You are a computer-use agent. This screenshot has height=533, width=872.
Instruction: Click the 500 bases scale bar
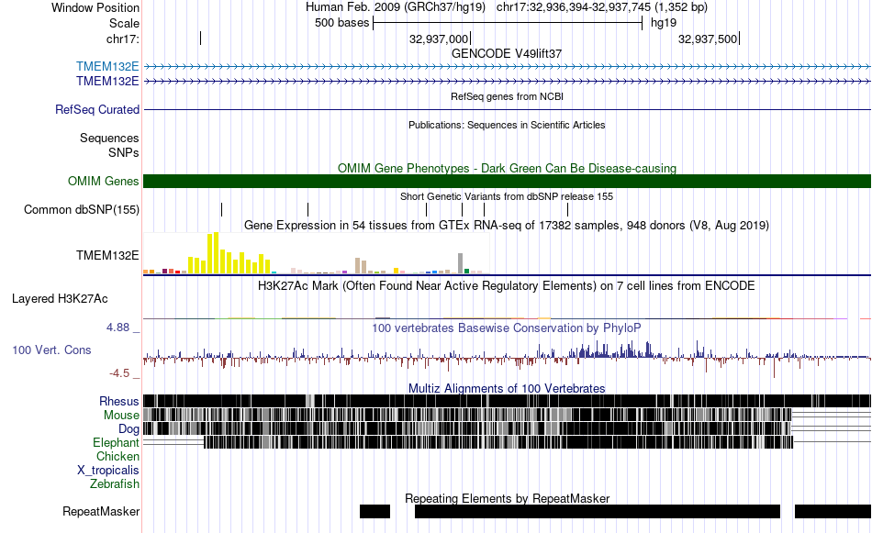coord(508,23)
